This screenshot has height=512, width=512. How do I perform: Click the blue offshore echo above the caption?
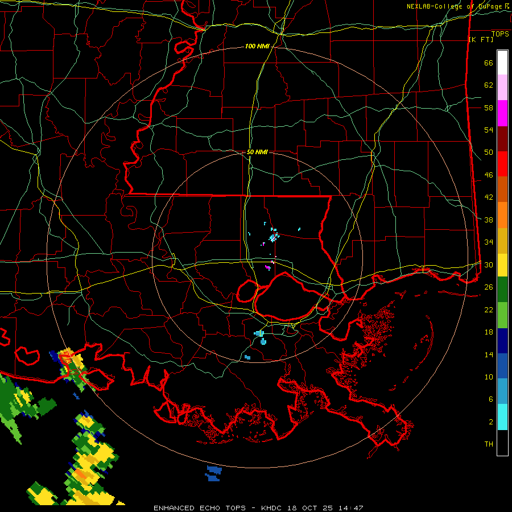point(214,473)
